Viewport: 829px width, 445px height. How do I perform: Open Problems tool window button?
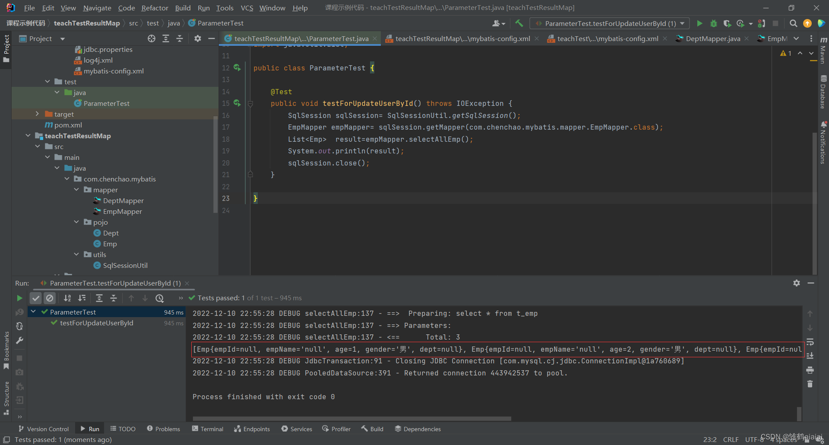(163, 429)
